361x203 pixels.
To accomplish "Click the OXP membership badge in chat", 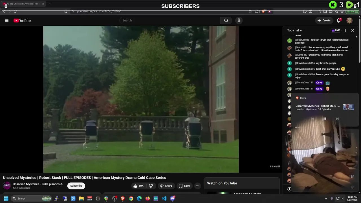I will click(x=336, y=30).
